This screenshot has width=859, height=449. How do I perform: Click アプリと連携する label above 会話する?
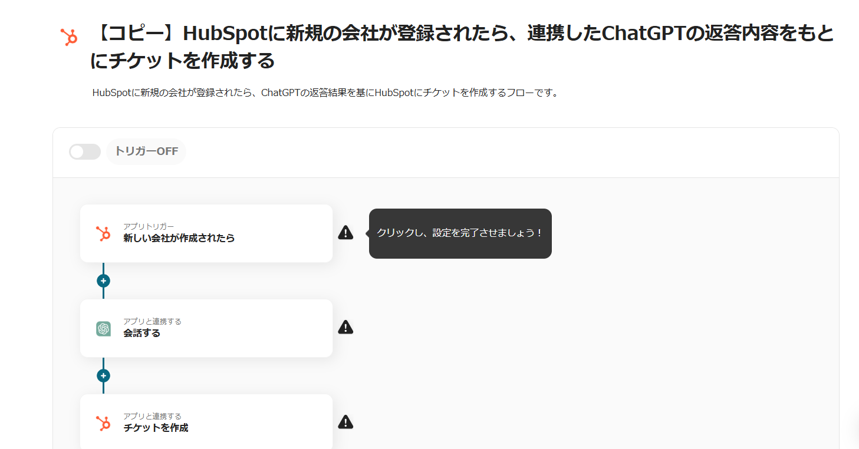pos(152,321)
